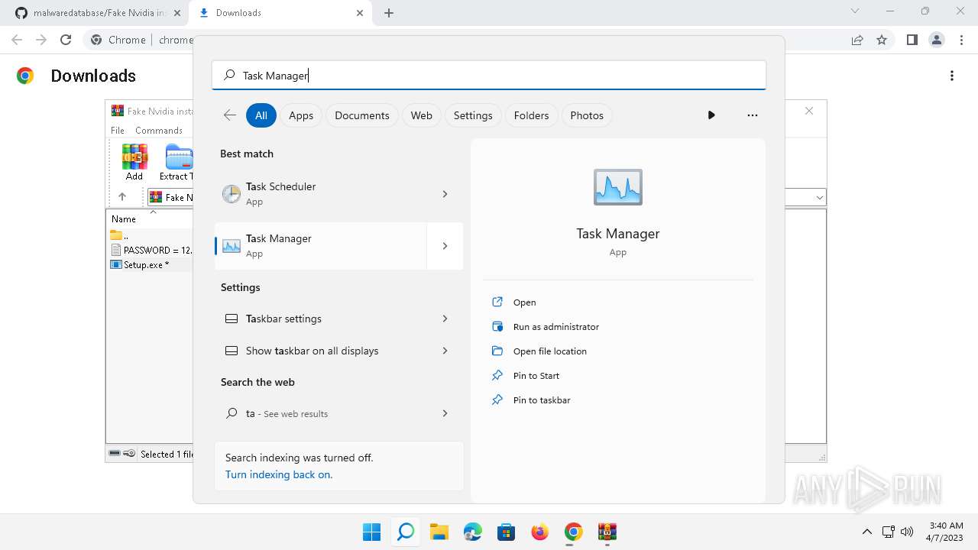Open File Explorer from the taskbar
The image size is (978, 550).
point(439,532)
